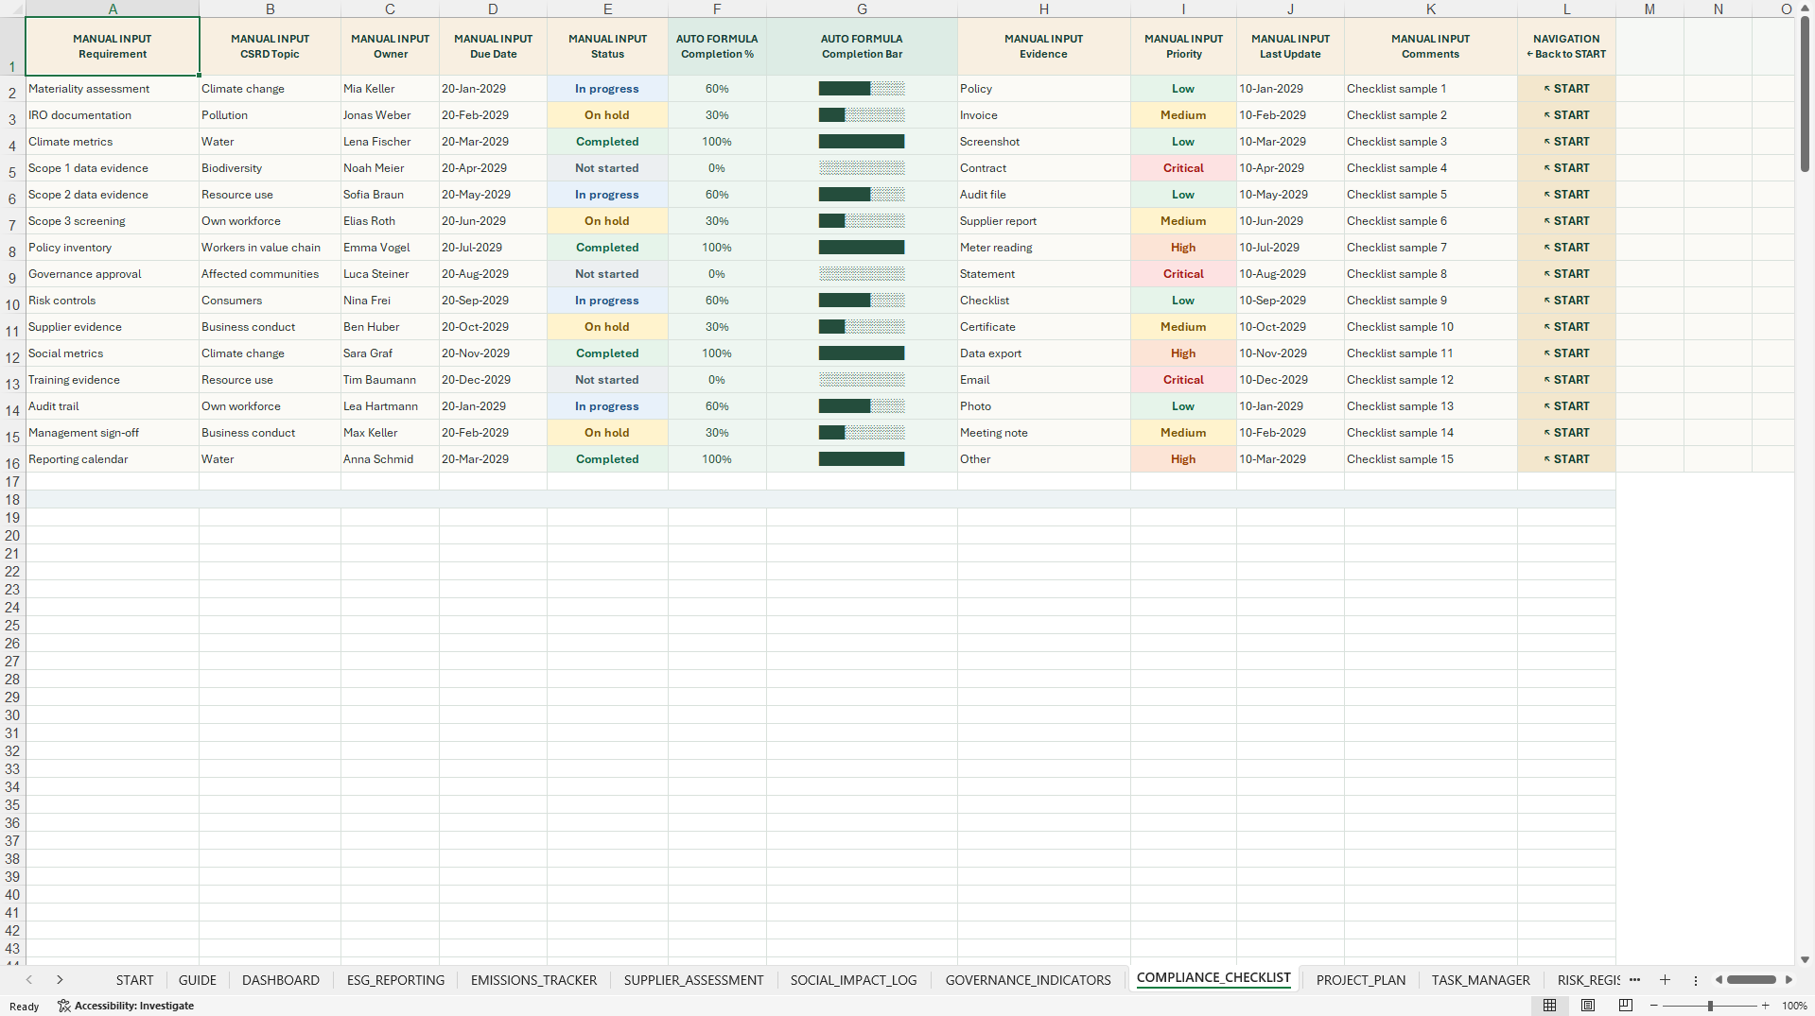Image resolution: width=1815 pixels, height=1016 pixels.
Task: Open the DASHBOARD sheet tab
Action: click(x=281, y=980)
